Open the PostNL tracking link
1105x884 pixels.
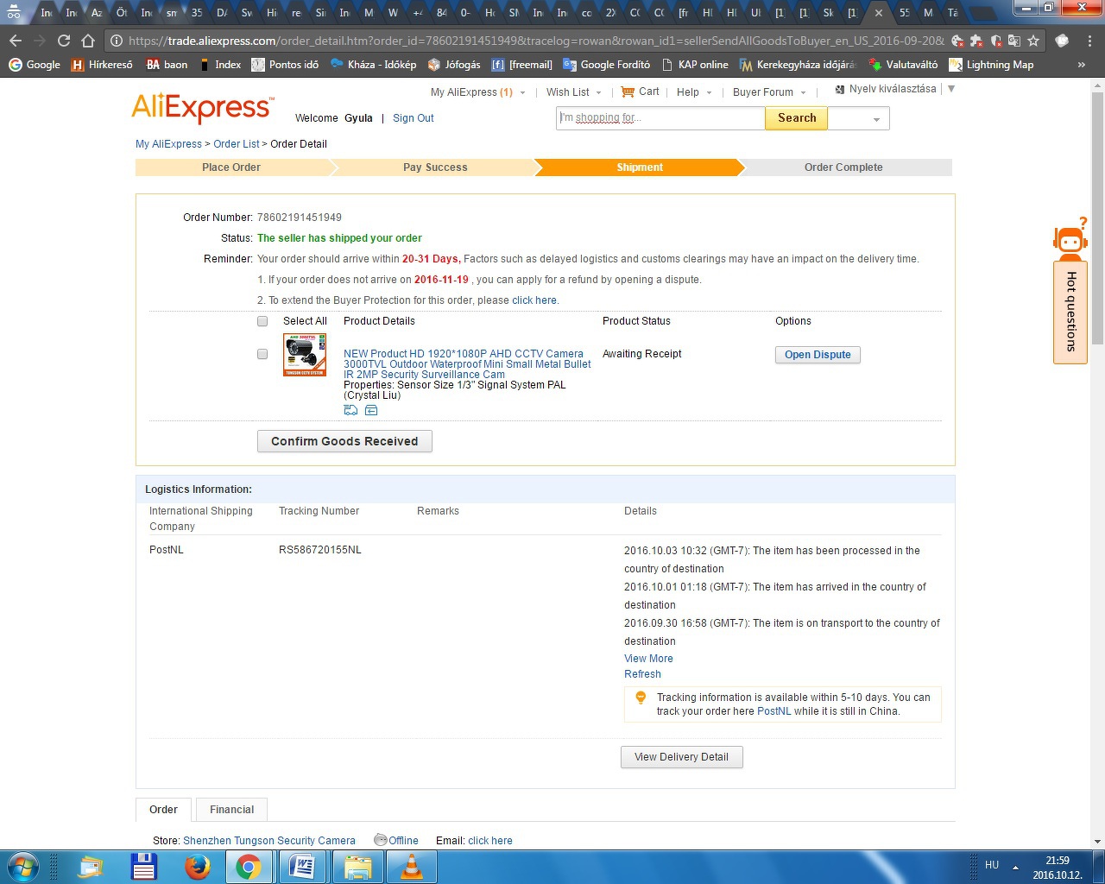click(773, 711)
